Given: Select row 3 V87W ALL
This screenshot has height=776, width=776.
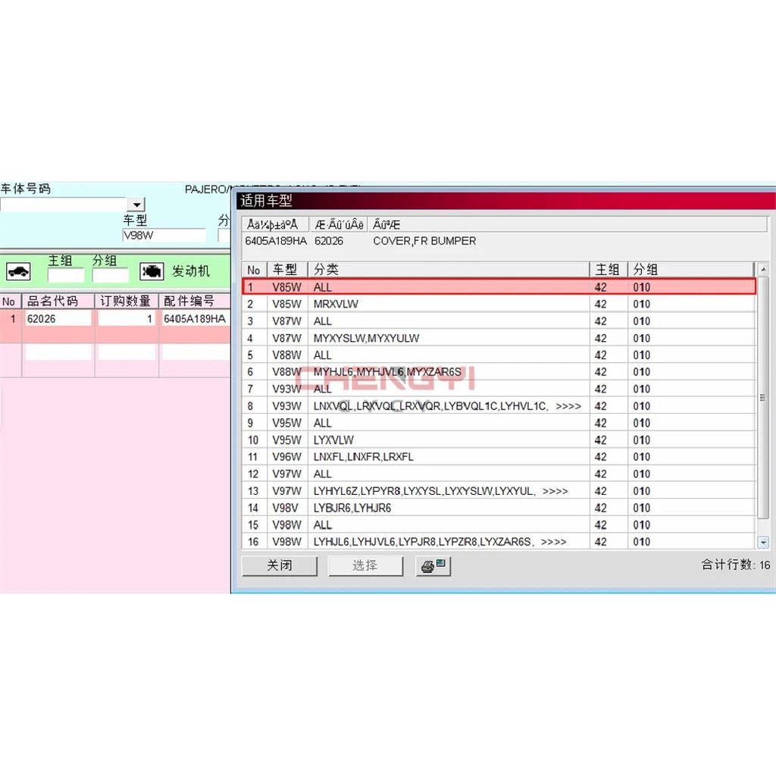Looking at the screenshot, I should pos(499,321).
